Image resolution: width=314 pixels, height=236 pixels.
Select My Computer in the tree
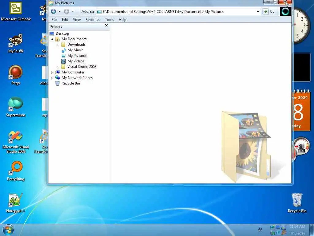pyautogui.click(x=73, y=72)
